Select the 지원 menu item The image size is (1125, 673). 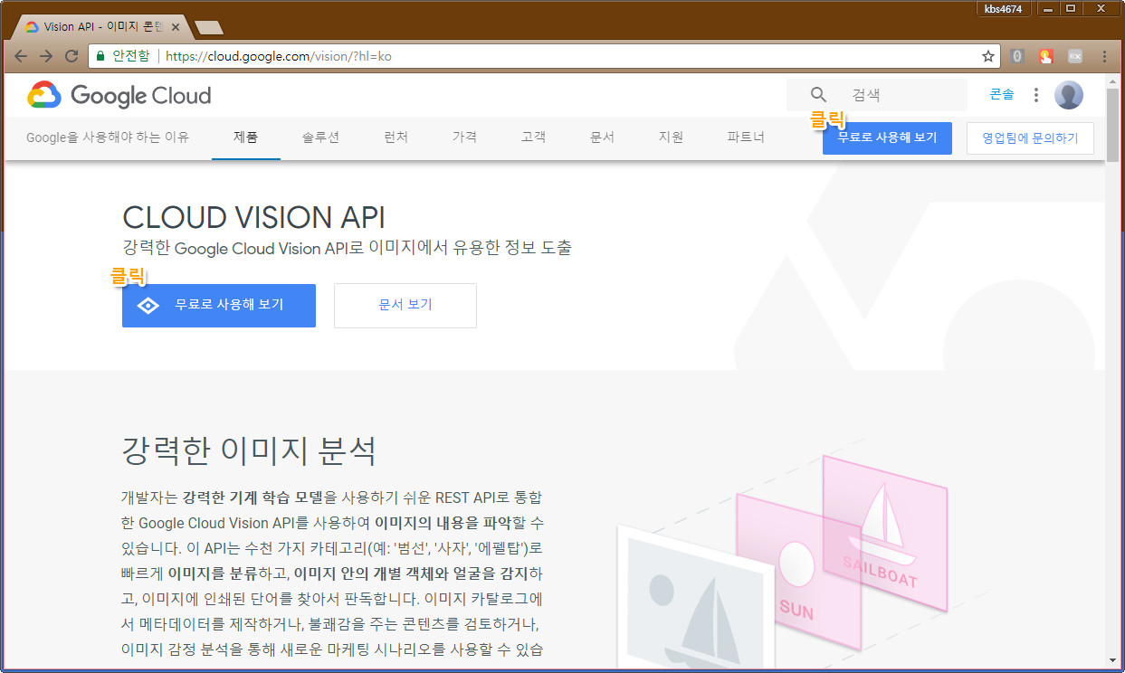coord(671,137)
